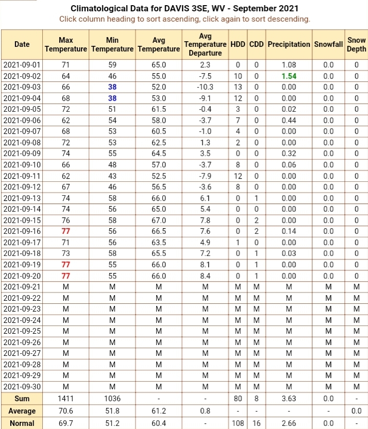Click the -10.3 departure value

pyautogui.click(x=205, y=87)
